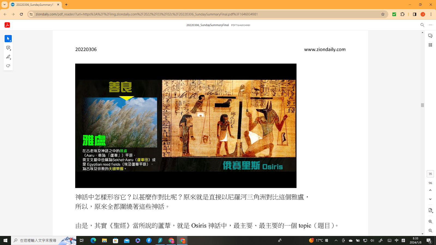Open the page view display options

[x=430, y=210]
